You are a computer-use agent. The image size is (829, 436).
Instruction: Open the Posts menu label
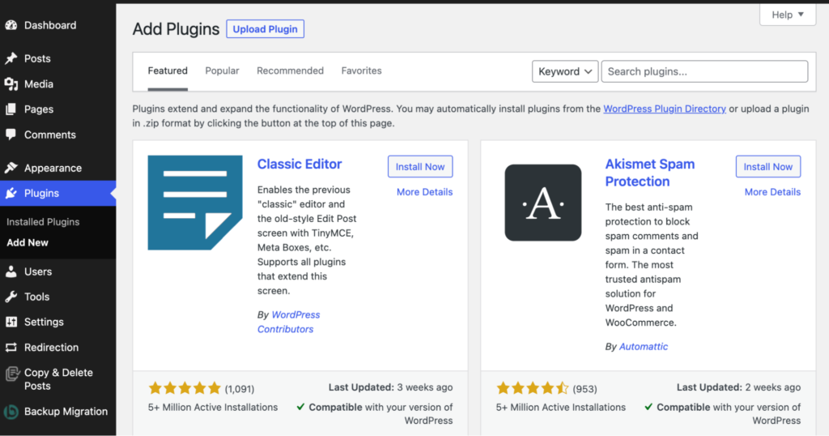pos(37,58)
